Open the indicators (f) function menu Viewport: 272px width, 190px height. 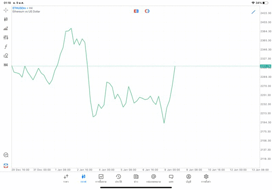pos(6,47)
